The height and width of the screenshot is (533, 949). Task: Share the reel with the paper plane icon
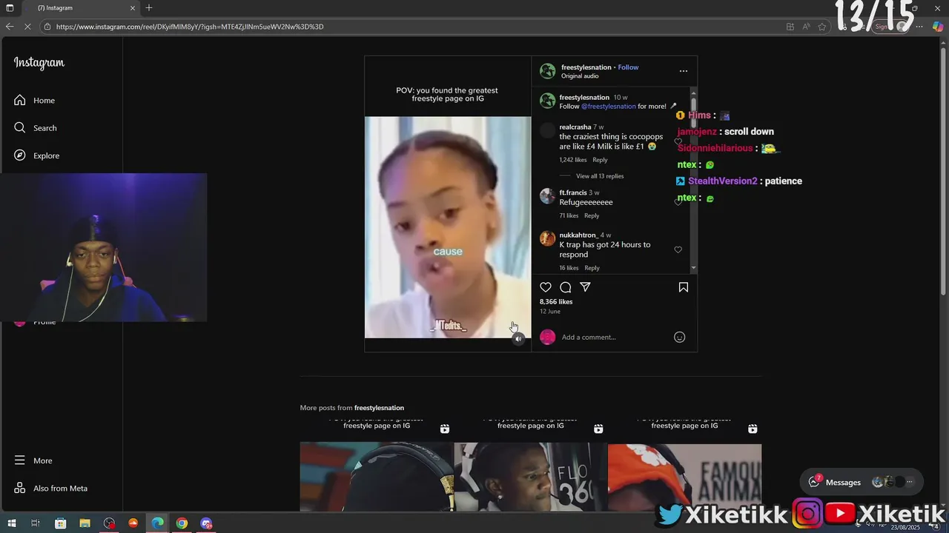[585, 287]
